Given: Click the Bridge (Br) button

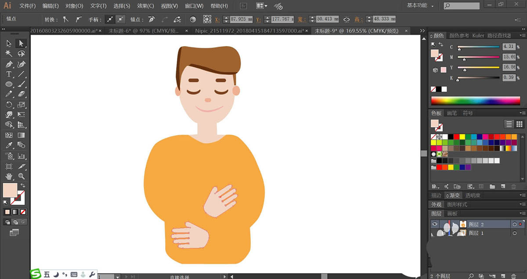Looking at the screenshot, I should pos(244,6).
